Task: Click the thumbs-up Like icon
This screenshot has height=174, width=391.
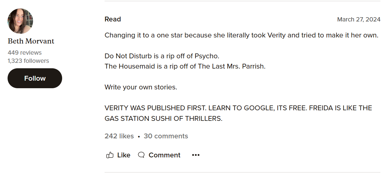Action: 110,155
